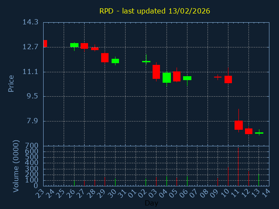Select the red candlestick on day 03
The height and width of the screenshot is (209, 279).
pyautogui.click(x=156, y=72)
